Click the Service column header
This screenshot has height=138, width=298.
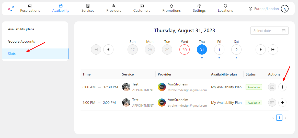coord(138,74)
